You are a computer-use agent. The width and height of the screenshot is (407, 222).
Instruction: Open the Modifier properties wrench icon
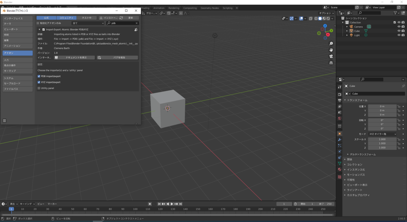click(x=340, y=140)
